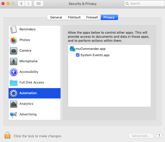The image size is (165, 142).
Task: Close the window with red button
Action: [3, 4]
